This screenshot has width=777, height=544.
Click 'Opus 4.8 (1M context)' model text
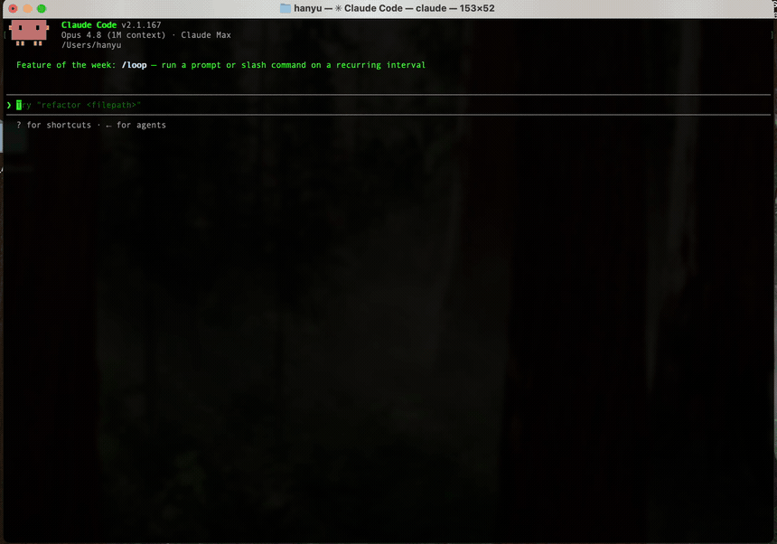[x=113, y=35]
